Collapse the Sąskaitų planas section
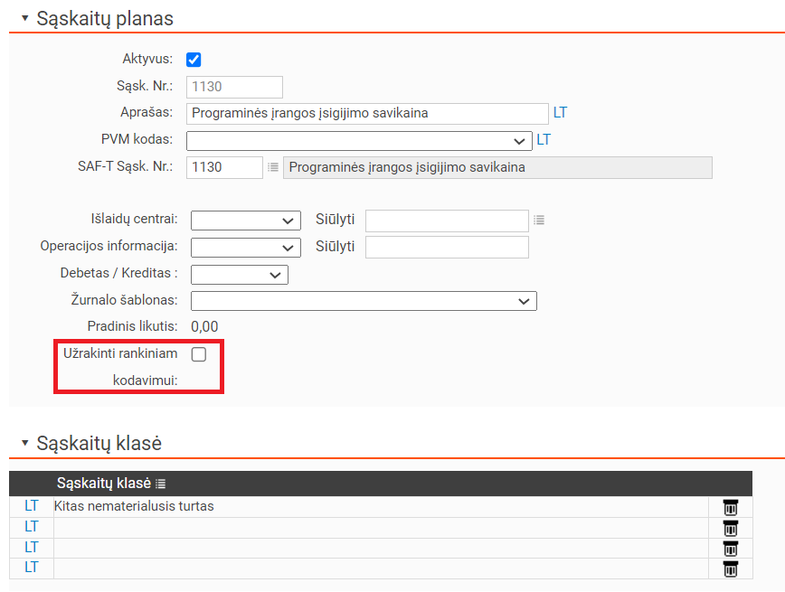This screenshot has width=785, height=592. click(x=25, y=18)
